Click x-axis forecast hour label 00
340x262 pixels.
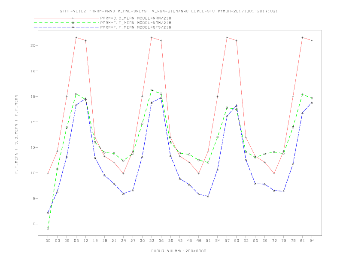click(x=48, y=241)
